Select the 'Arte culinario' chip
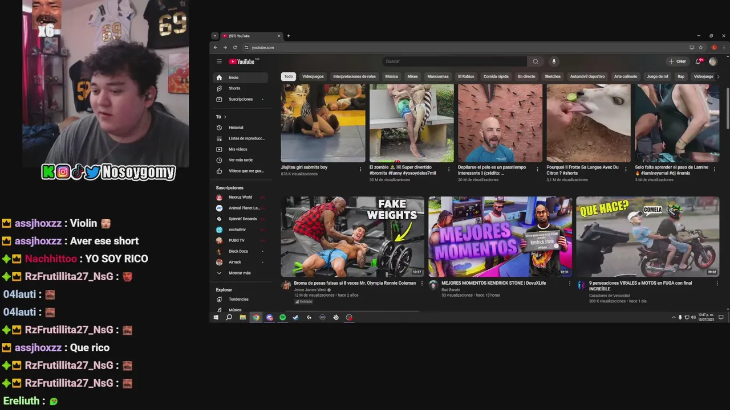Image resolution: width=730 pixels, height=410 pixels. [626, 76]
